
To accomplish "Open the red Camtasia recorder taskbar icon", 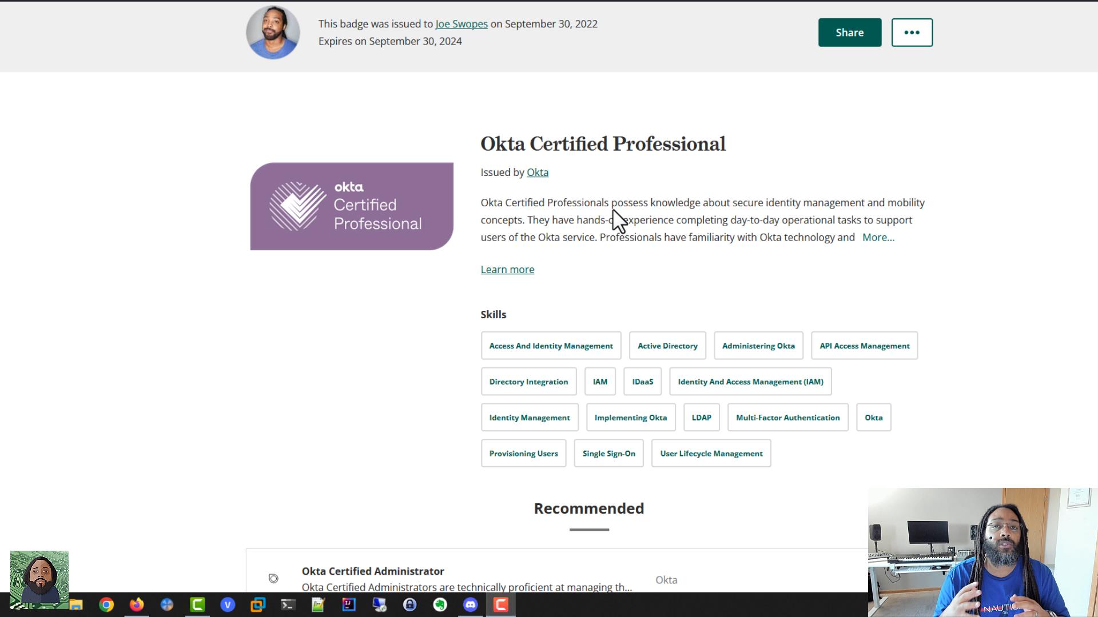I will 501,604.
